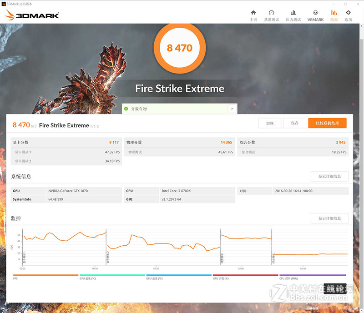Click the NVIDIA GeForce GTX 1070 value
364x313 pixels.
tap(68, 191)
